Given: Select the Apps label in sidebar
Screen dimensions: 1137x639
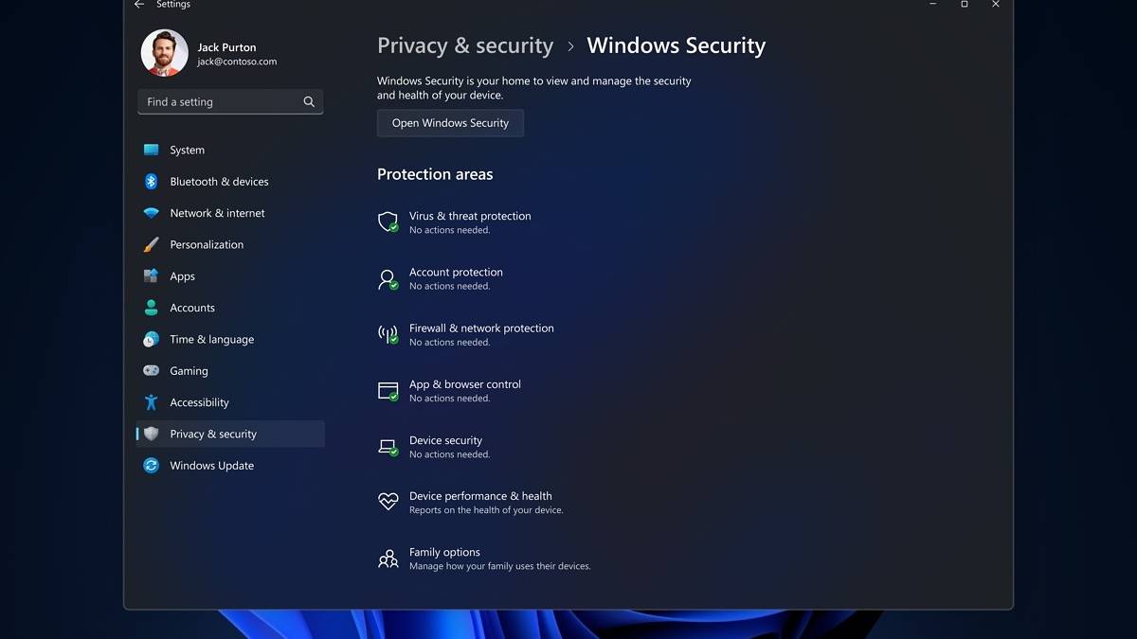Looking at the screenshot, I should point(182,276).
